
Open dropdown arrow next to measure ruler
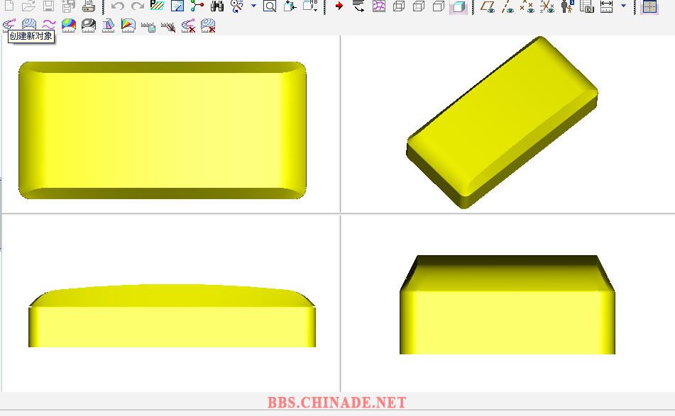[623, 6]
